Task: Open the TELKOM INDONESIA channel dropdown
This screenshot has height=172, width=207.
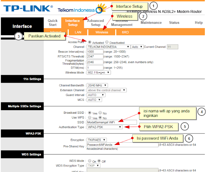Action: 109,47
